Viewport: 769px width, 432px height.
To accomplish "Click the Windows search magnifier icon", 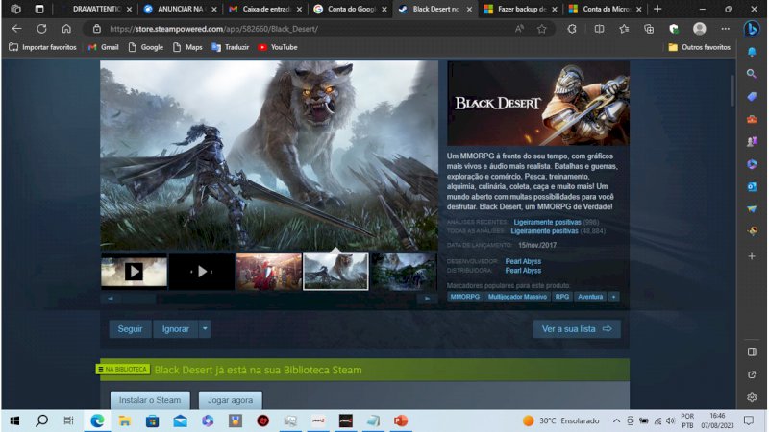I will click(41, 420).
